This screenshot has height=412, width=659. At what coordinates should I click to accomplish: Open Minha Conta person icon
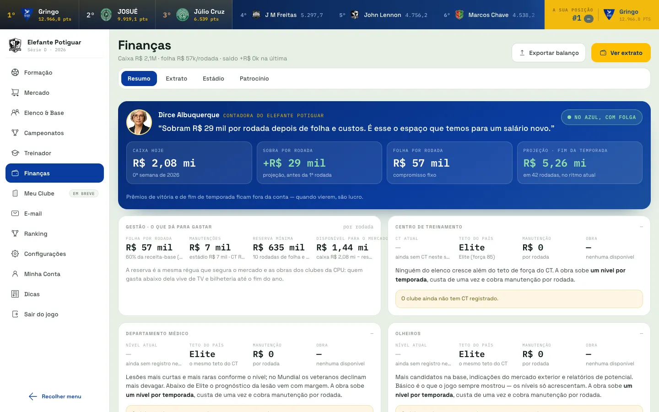coord(15,274)
